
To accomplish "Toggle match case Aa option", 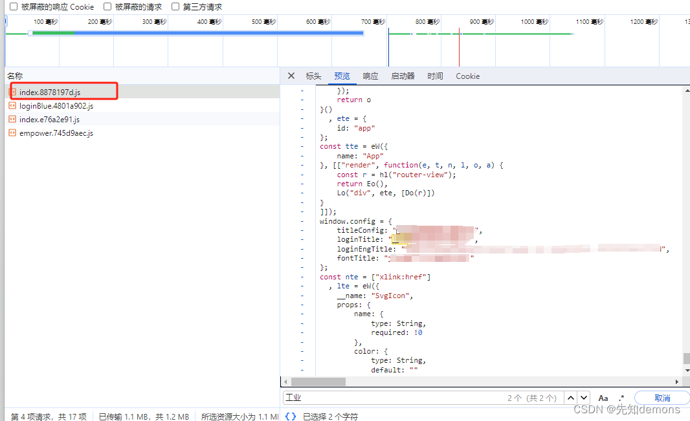I will pyautogui.click(x=603, y=398).
